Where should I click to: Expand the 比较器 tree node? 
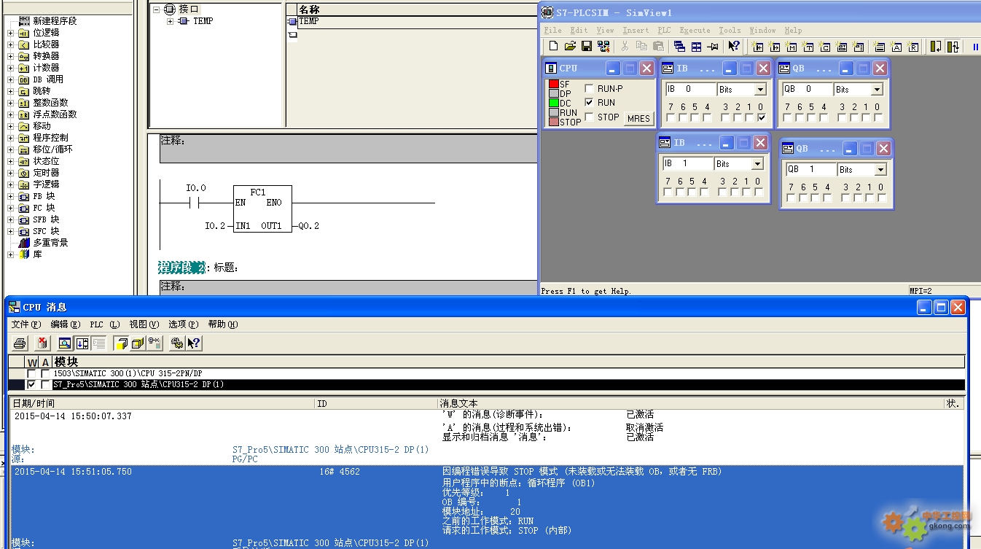click(x=10, y=44)
